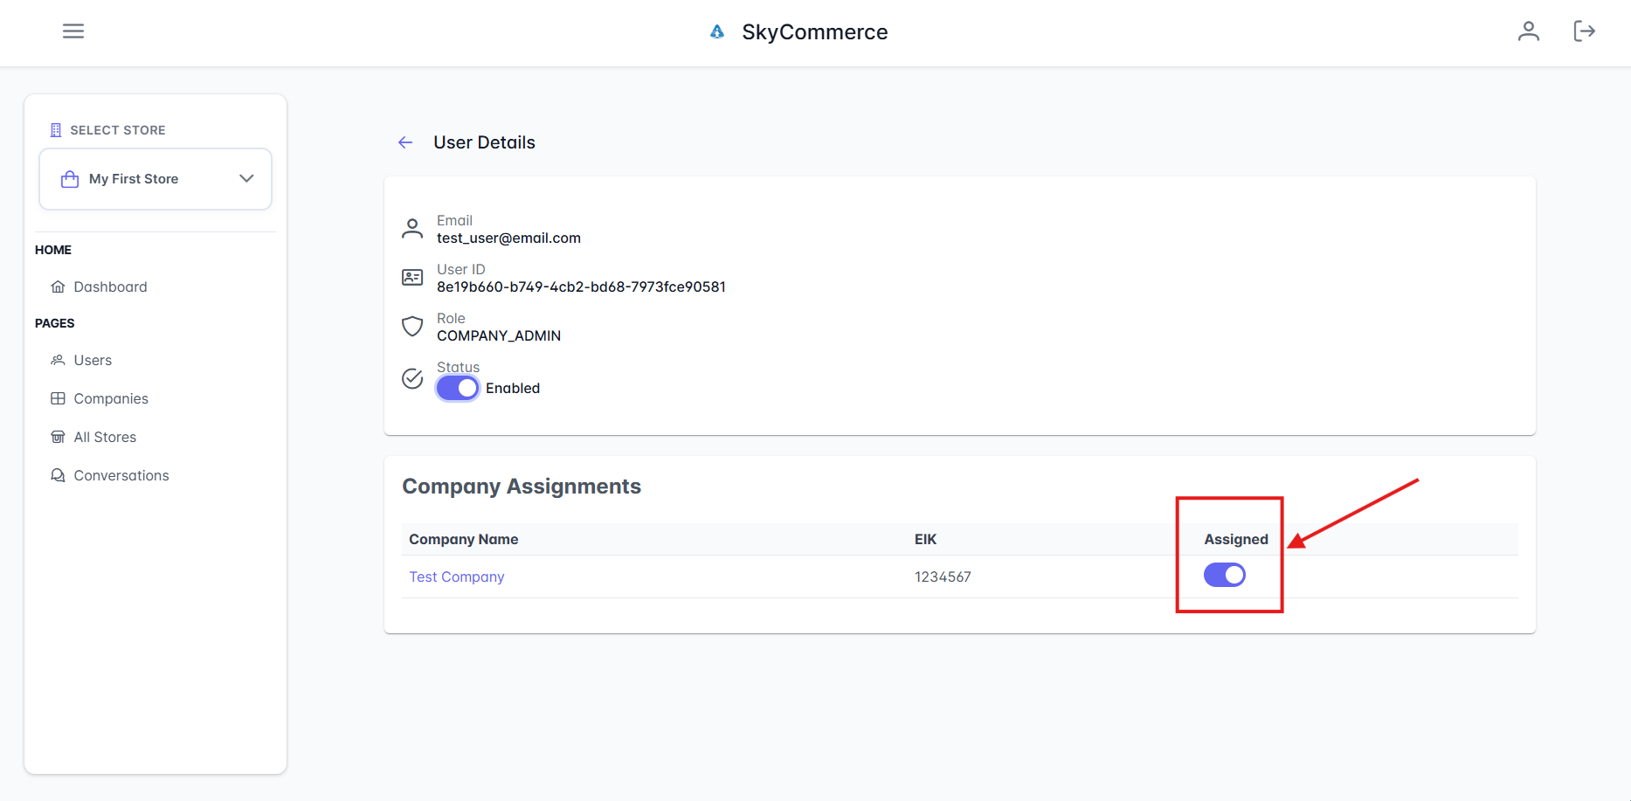Click the SELECT STORE label

coord(118,130)
